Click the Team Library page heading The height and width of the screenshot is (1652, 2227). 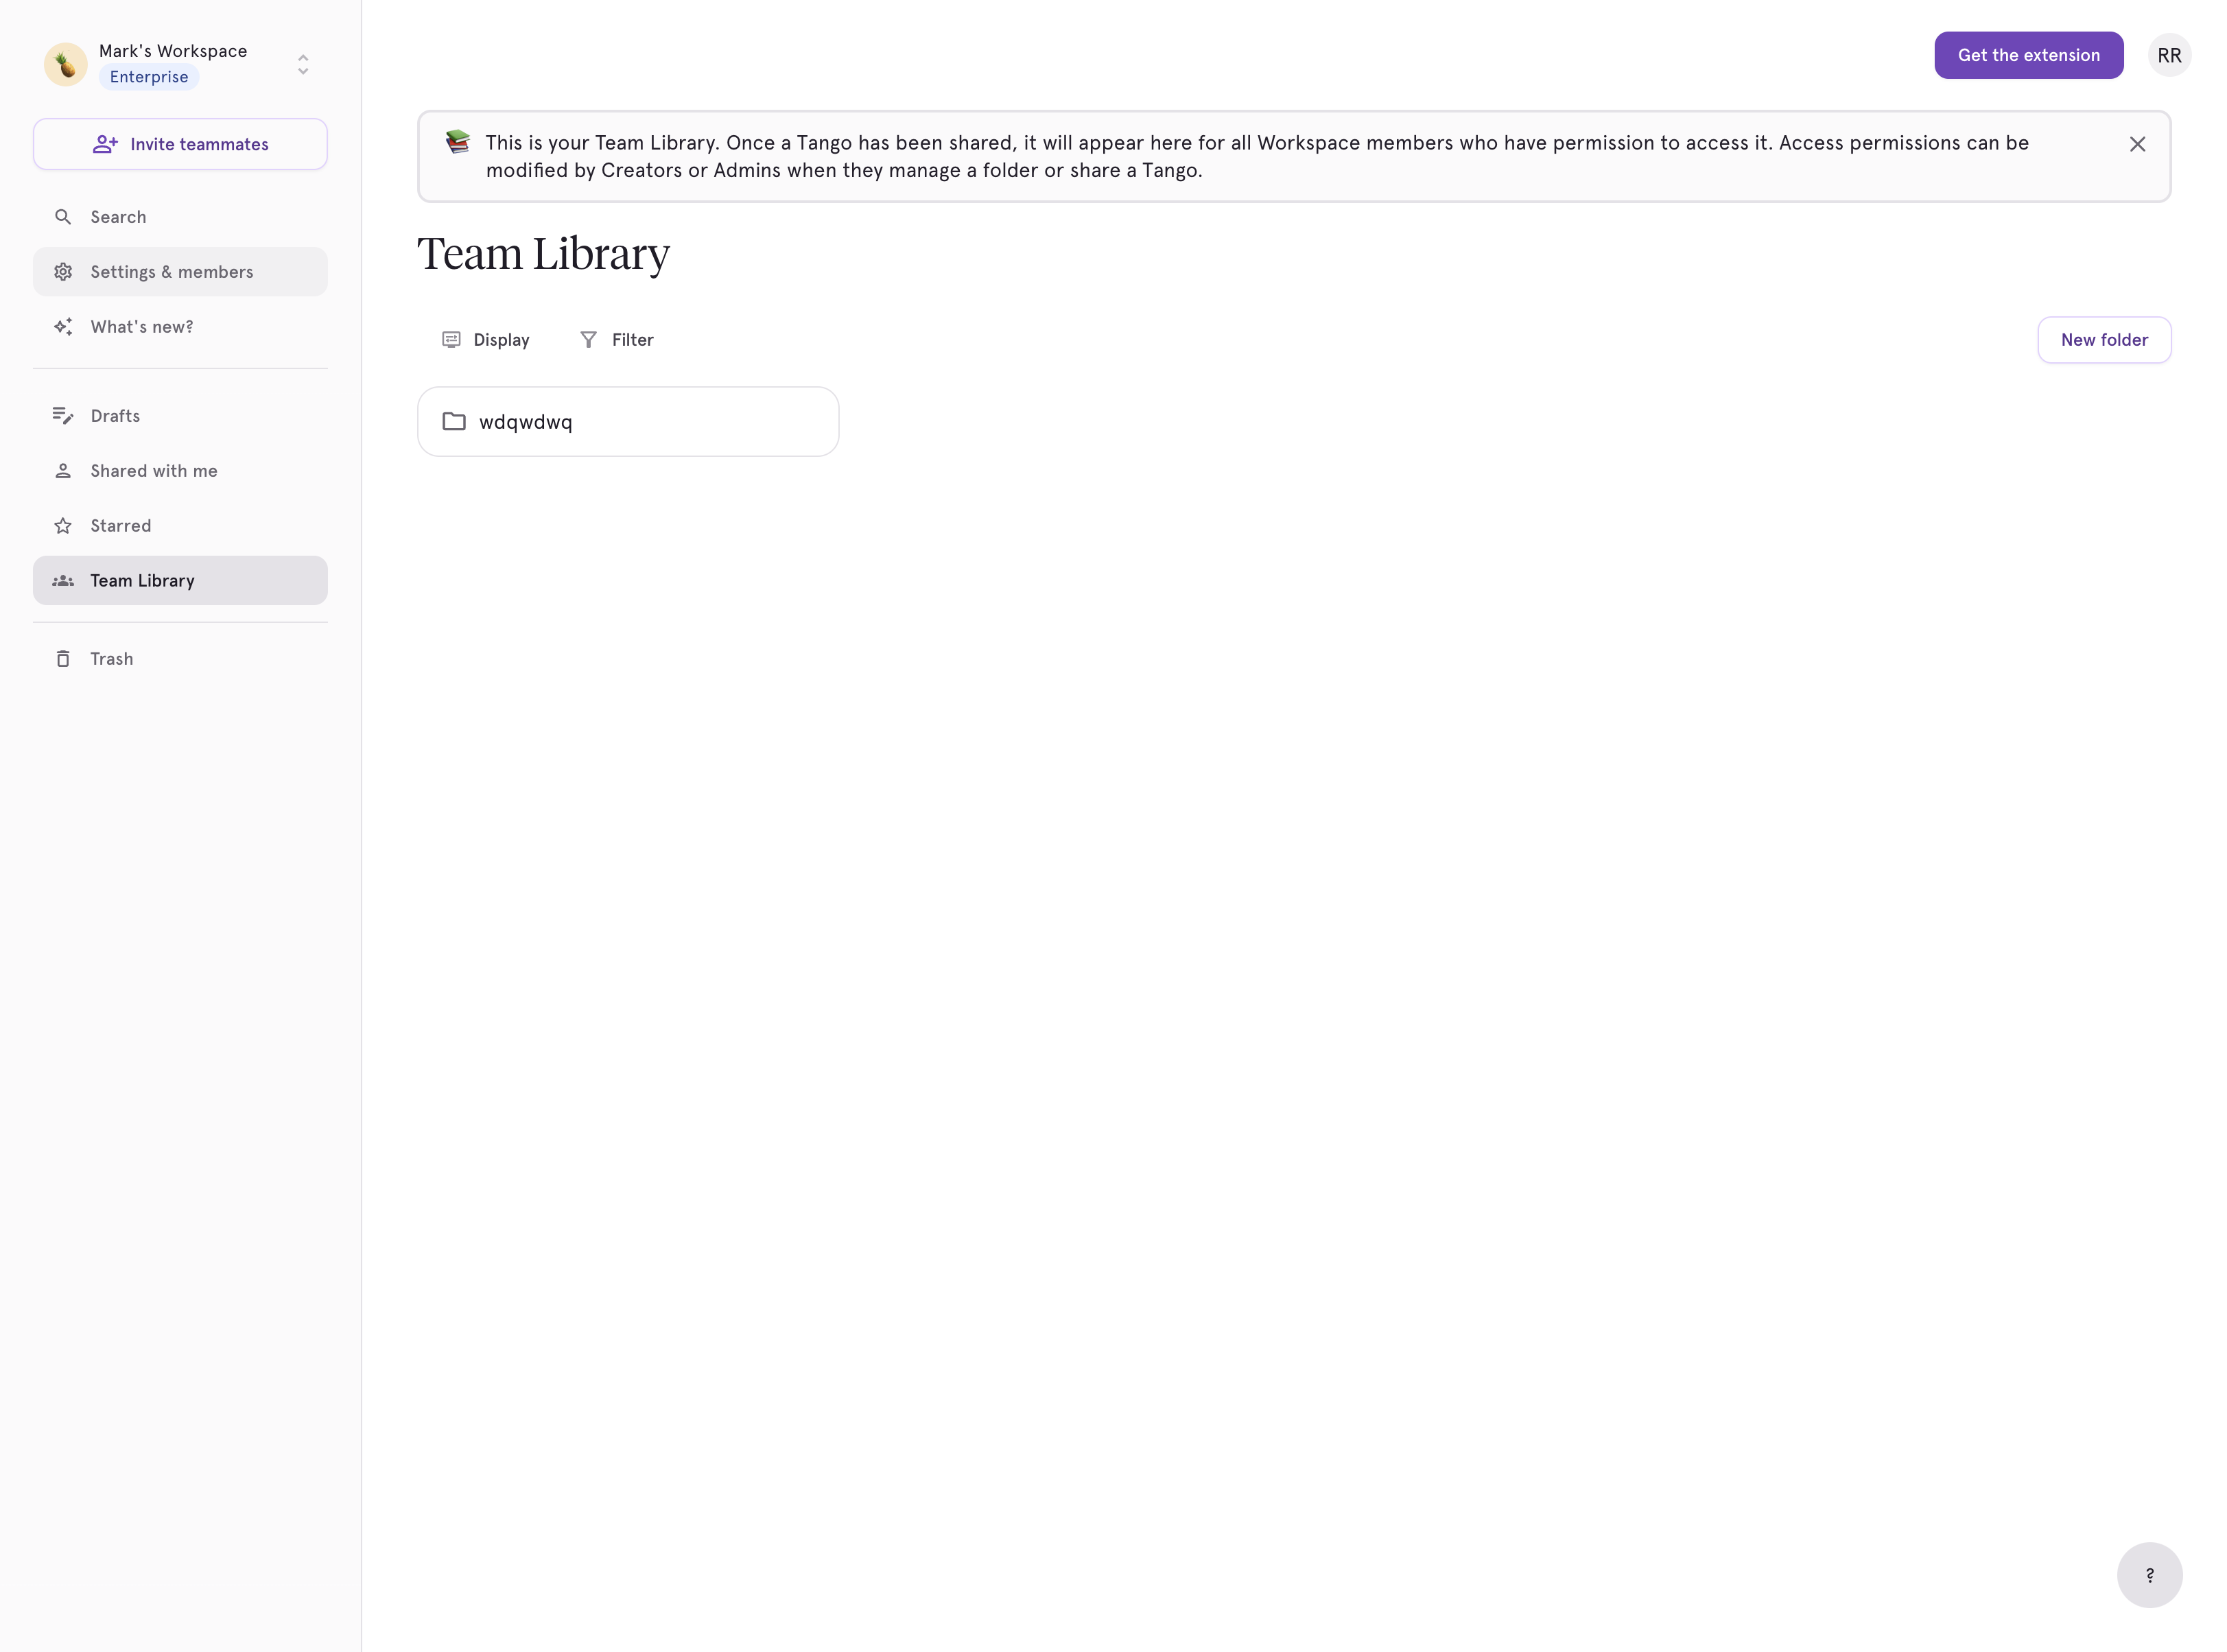[543, 254]
